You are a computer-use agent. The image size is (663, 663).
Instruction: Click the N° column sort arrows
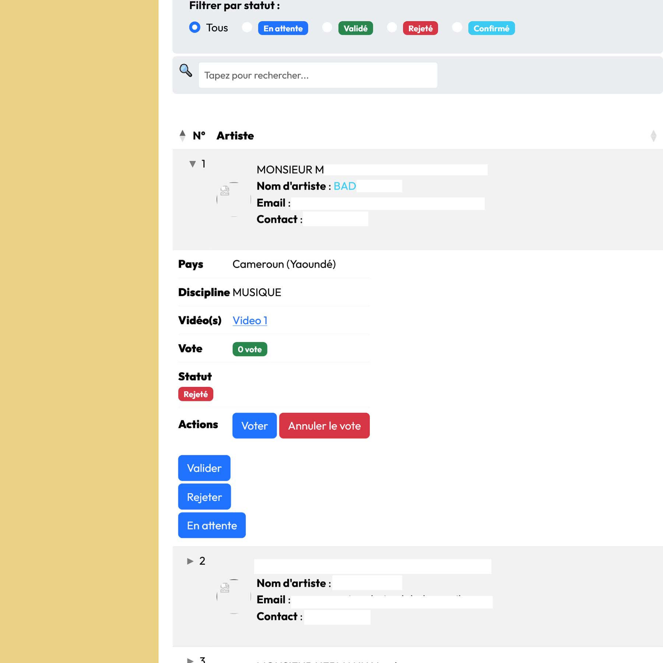click(x=182, y=136)
